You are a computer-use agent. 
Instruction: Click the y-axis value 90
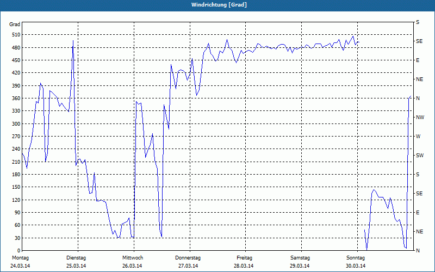tap(17, 213)
